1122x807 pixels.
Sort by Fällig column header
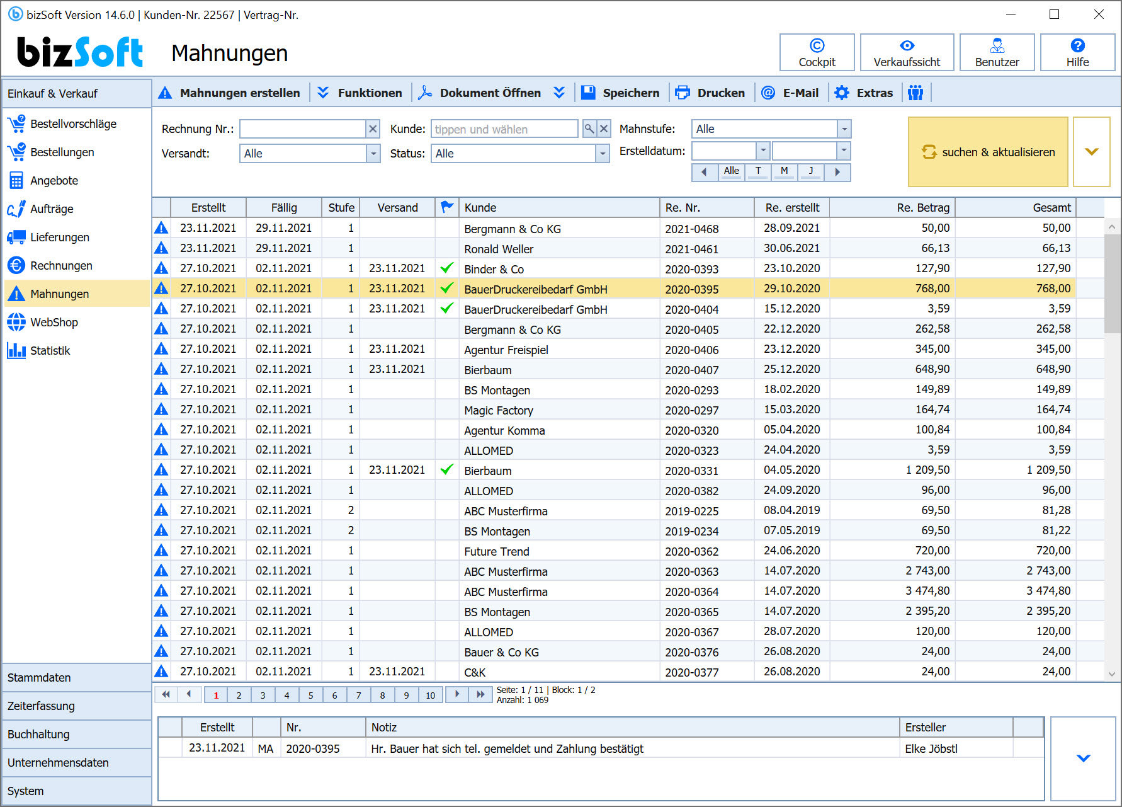(x=284, y=207)
